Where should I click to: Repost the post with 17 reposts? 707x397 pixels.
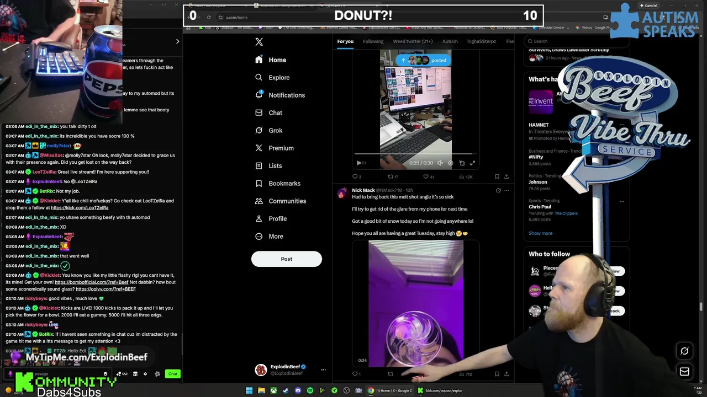click(392, 176)
